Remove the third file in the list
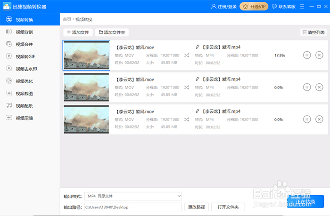The height and width of the screenshot is (216, 330). click(x=319, y=120)
